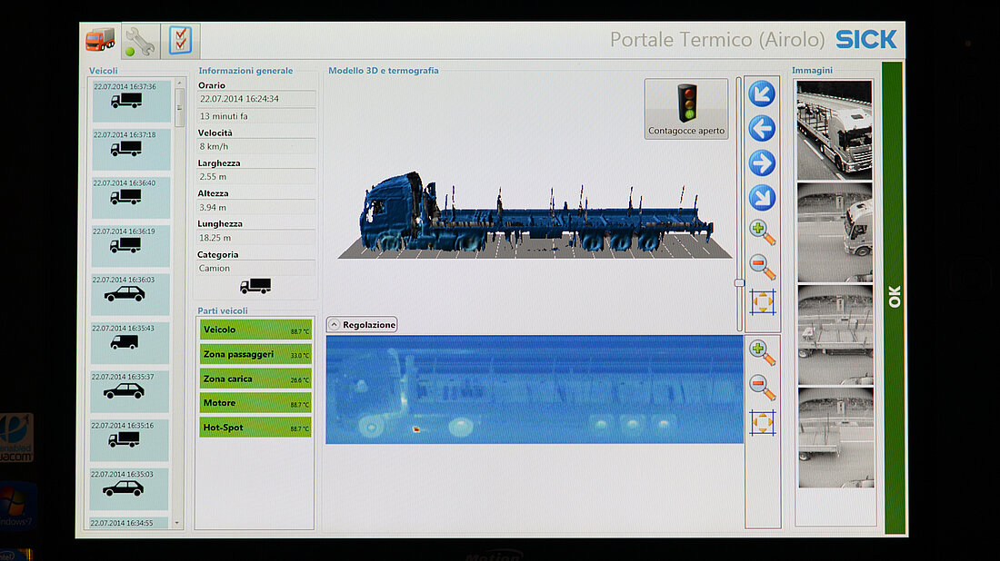Click the vertical slider handle beside 3D view

coord(739,282)
